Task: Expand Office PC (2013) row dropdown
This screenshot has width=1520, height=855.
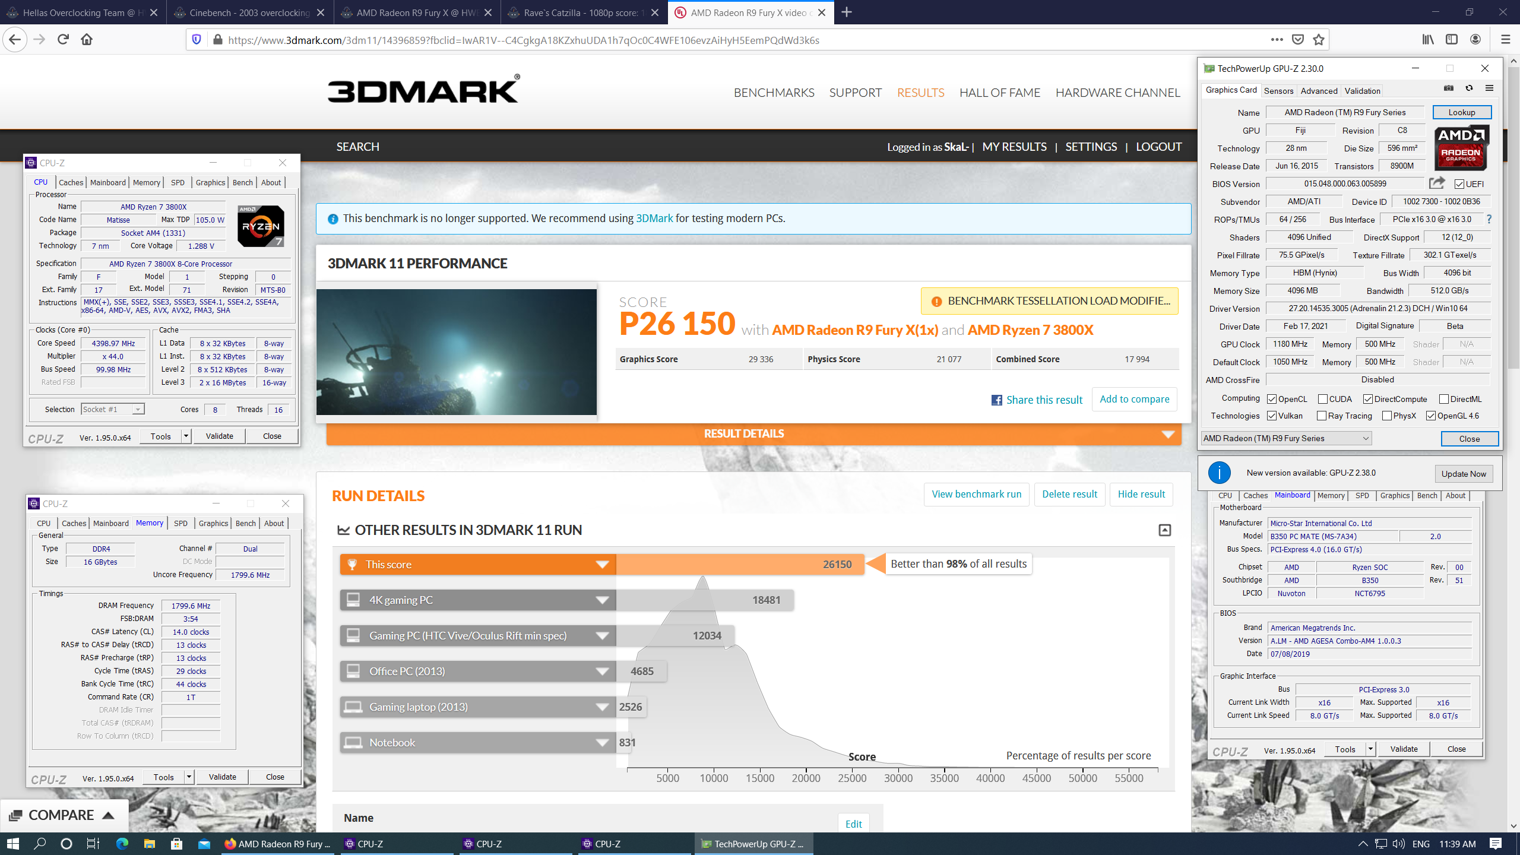Action: pos(602,672)
